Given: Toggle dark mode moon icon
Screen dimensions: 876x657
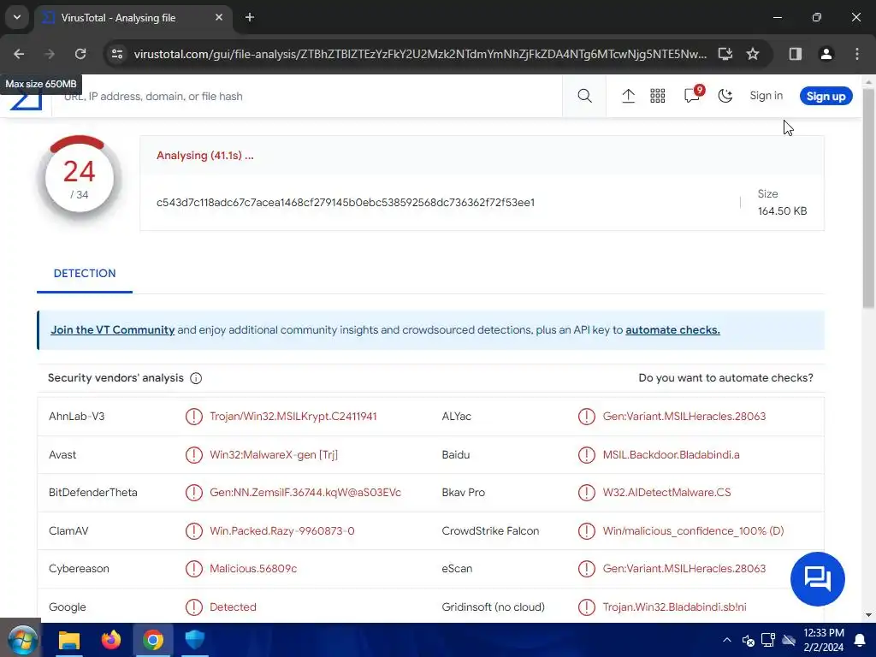Looking at the screenshot, I should point(725,96).
